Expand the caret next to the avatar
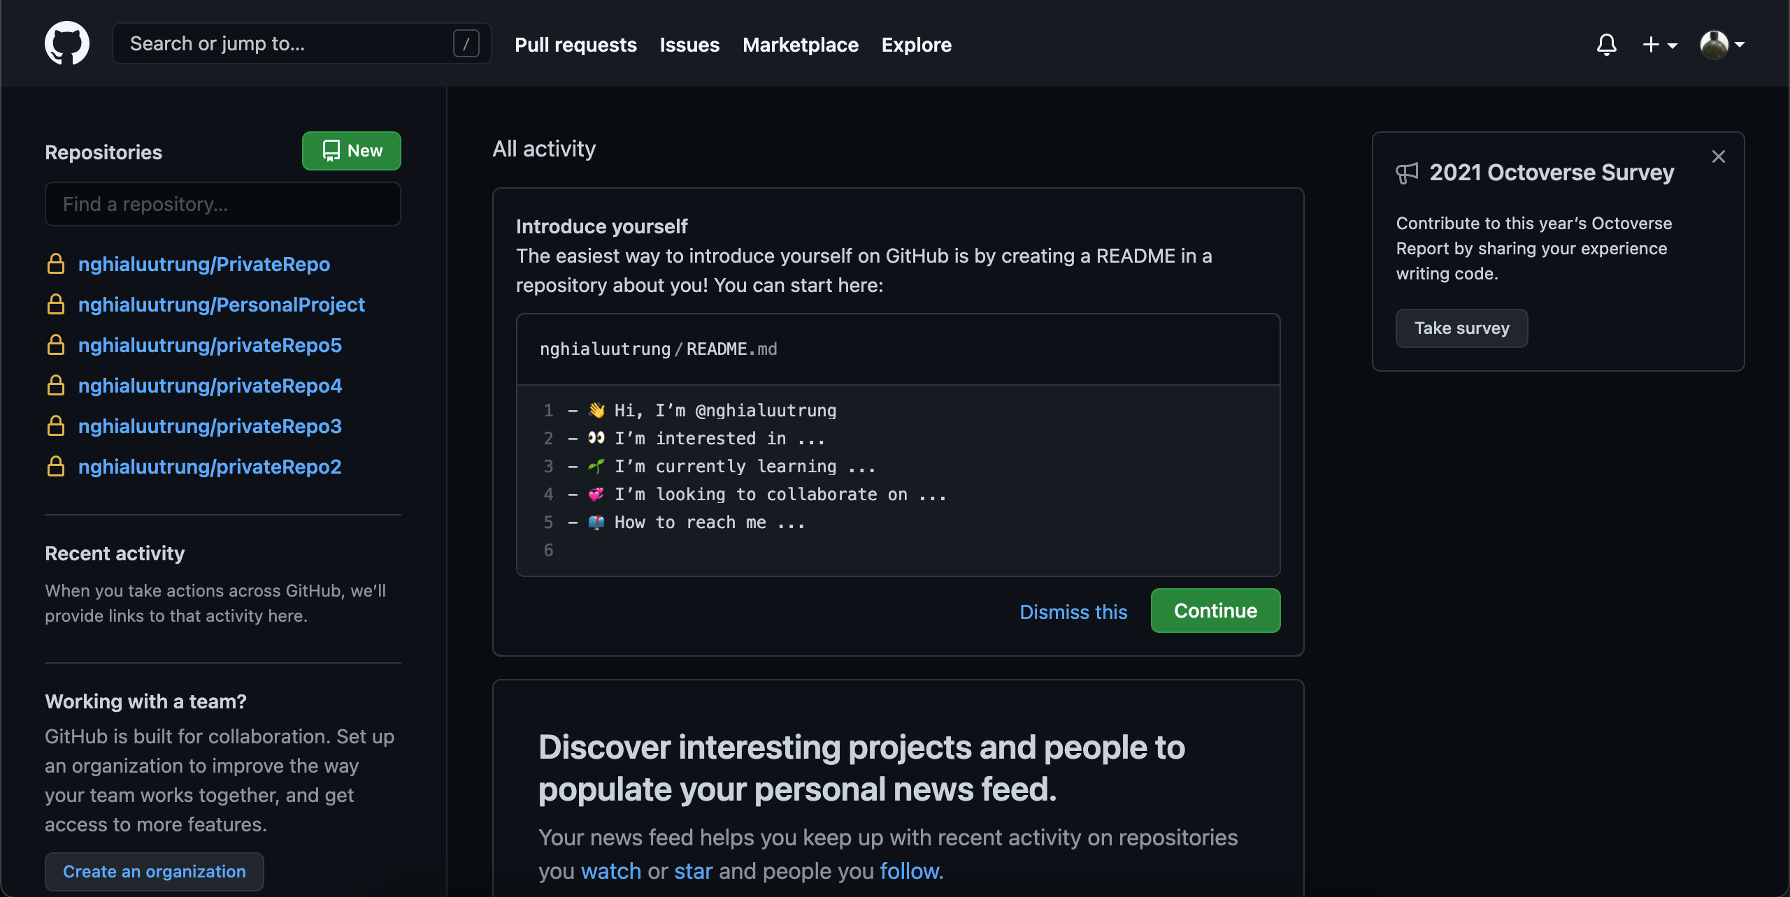Image resolution: width=1790 pixels, height=897 pixels. (1740, 45)
